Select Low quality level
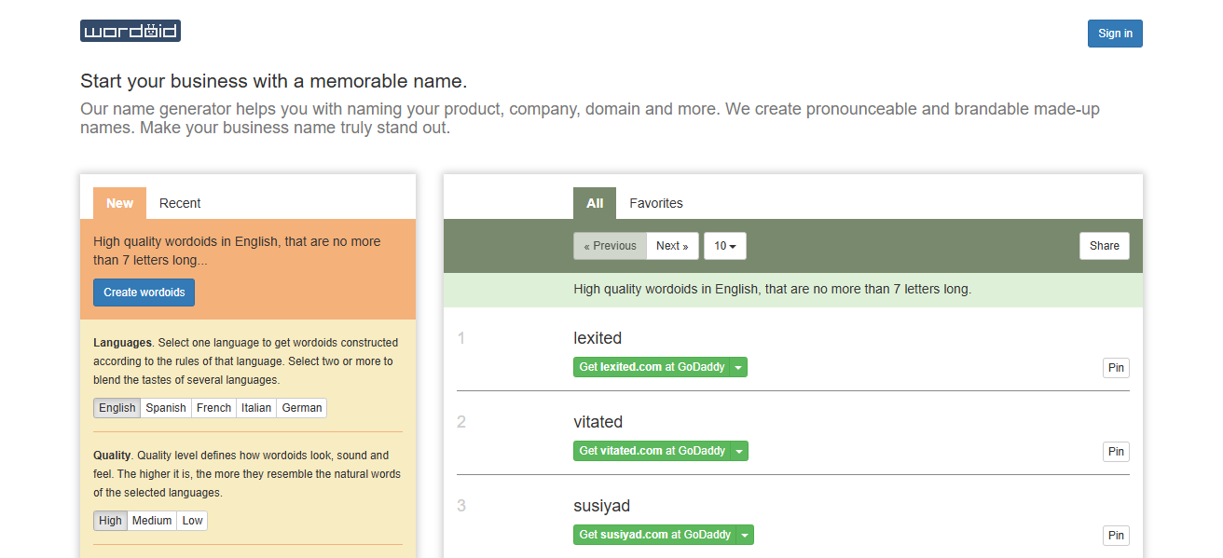The image size is (1223, 558). [192, 521]
